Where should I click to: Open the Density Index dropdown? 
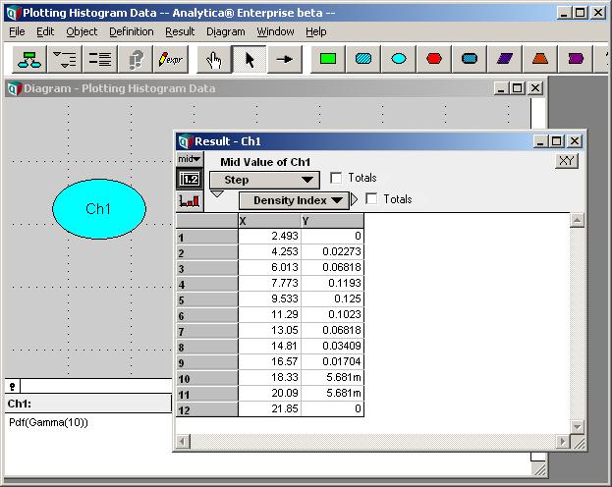(294, 200)
